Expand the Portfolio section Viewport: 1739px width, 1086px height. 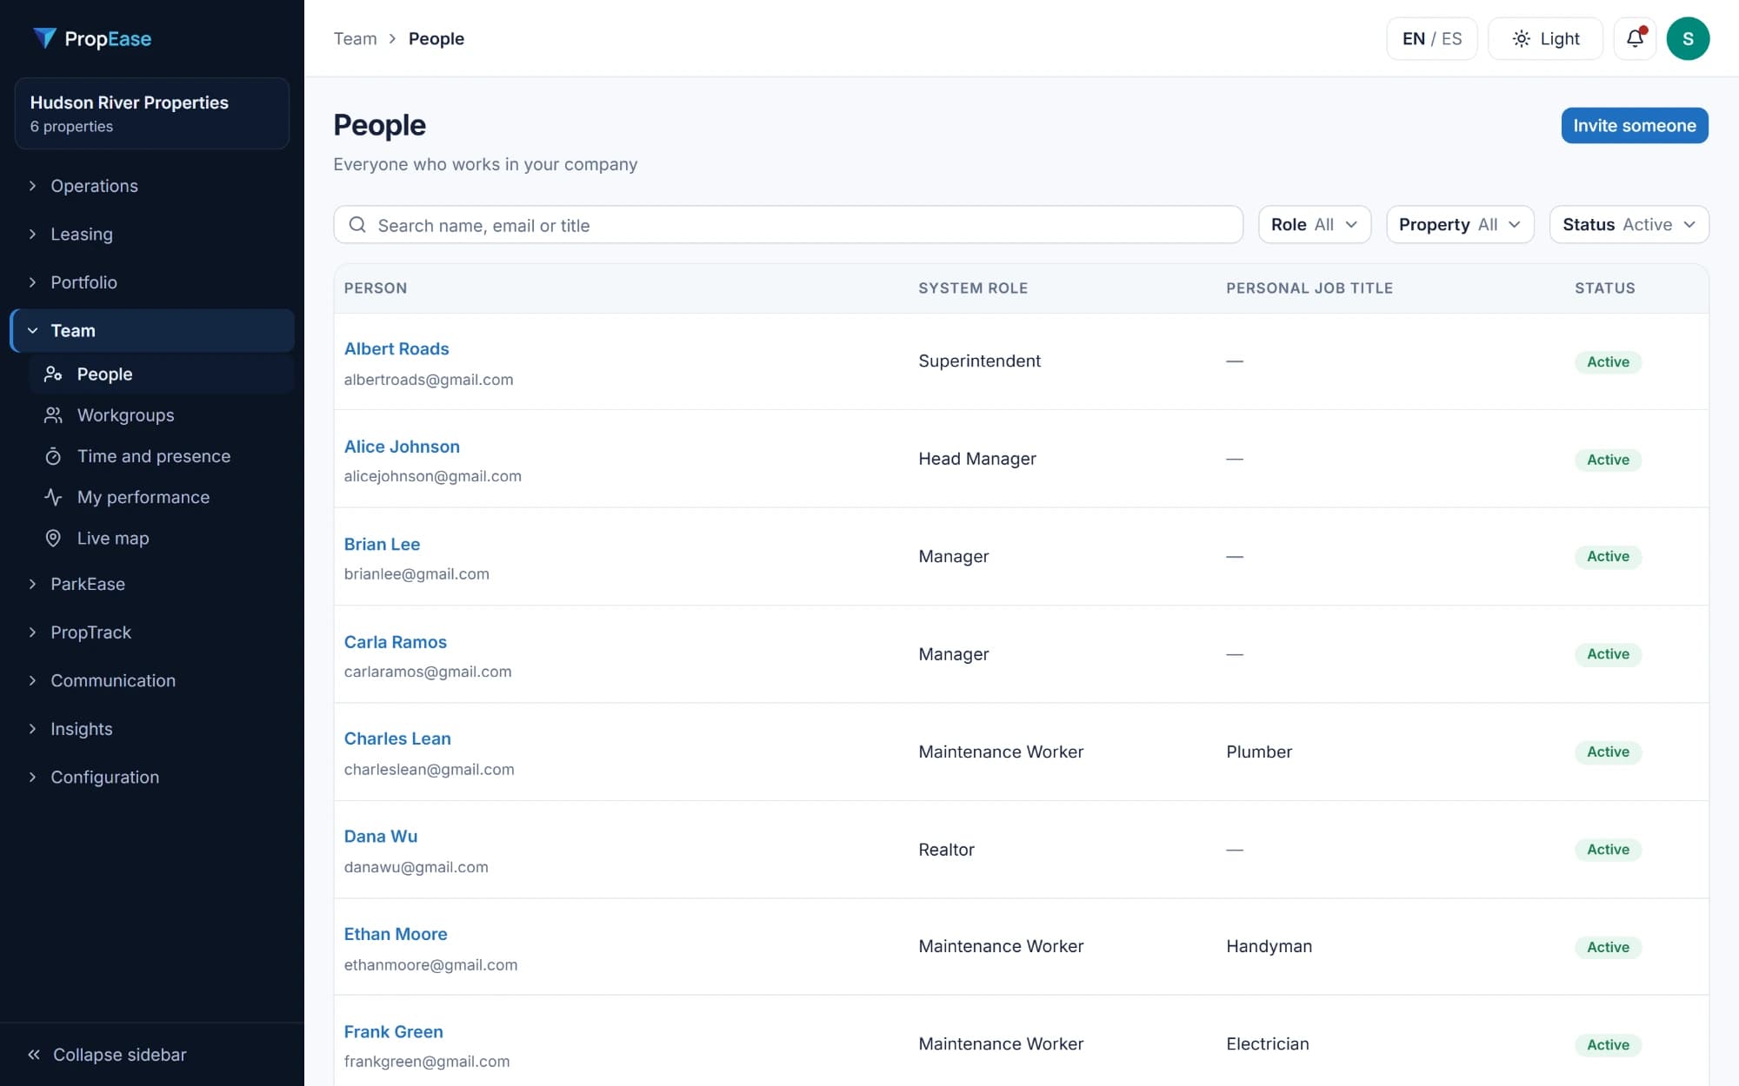point(152,282)
